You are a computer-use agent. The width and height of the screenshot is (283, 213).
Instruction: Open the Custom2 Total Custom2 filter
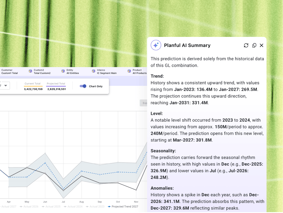click(40, 72)
